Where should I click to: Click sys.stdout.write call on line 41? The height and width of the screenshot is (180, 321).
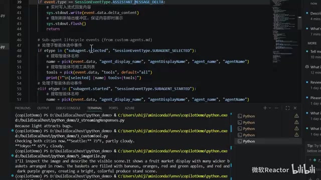coord(92,12)
